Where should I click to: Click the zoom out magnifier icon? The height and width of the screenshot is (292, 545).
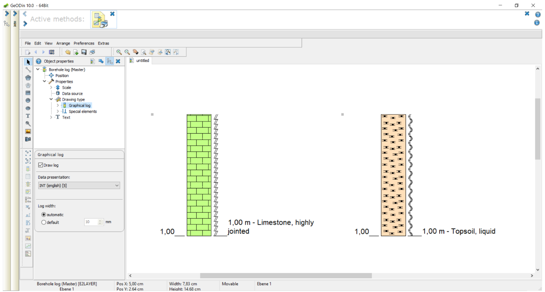click(x=127, y=52)
